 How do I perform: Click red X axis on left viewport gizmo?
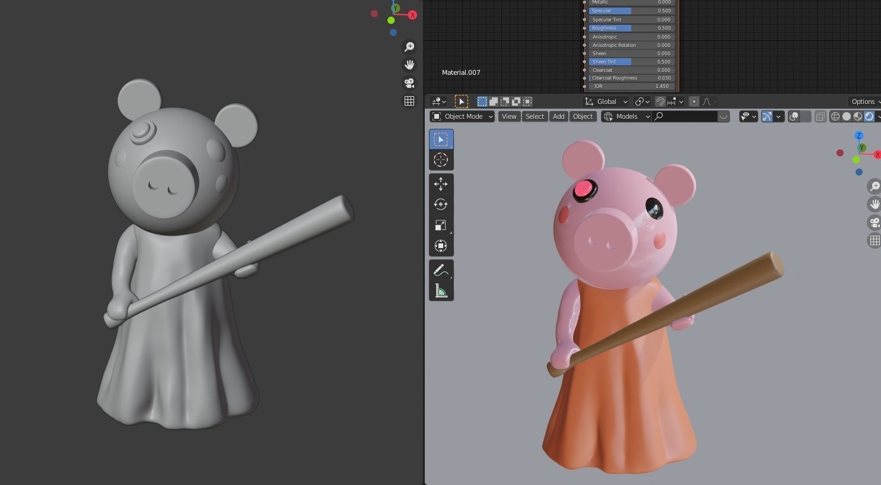412,15
